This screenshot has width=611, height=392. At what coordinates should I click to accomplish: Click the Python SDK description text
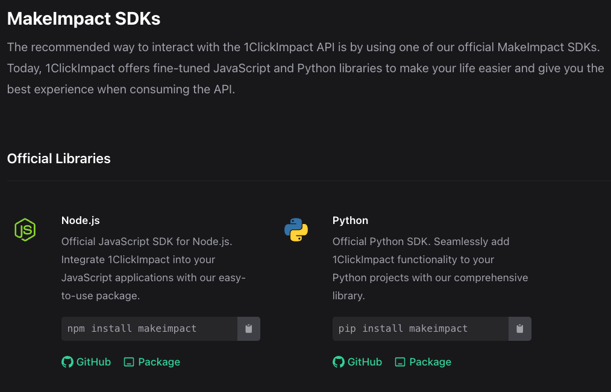[430, 269]
